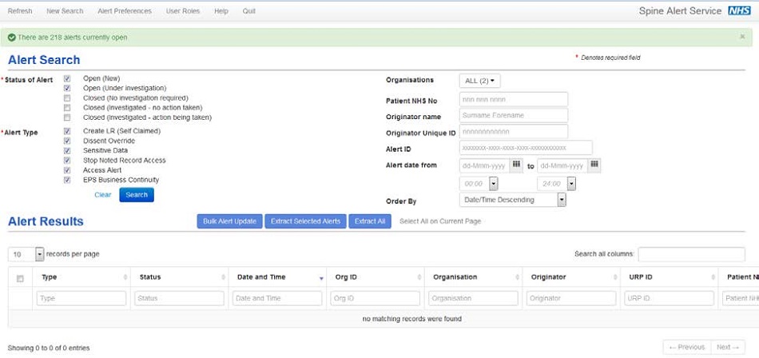Toggle Access Alert type checkbox

pos(67,170)
